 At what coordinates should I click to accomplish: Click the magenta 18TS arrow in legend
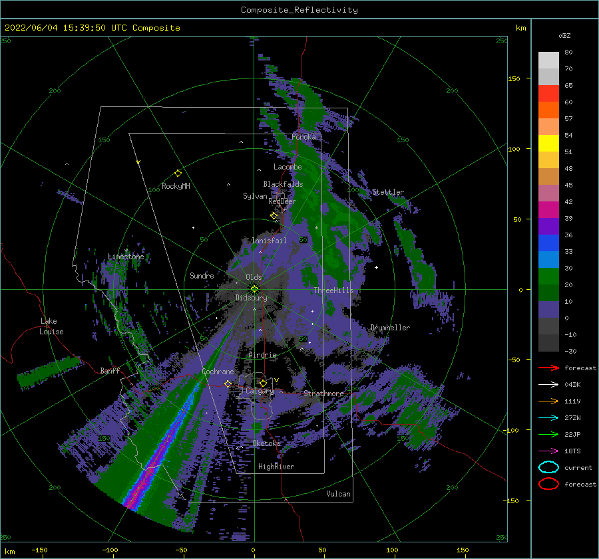click(548, 451)
